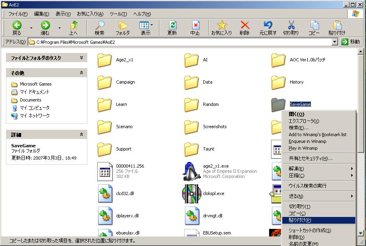
Task: Open マイ ドキュメント link in sidebar
Action: click(x=35, y=92)
